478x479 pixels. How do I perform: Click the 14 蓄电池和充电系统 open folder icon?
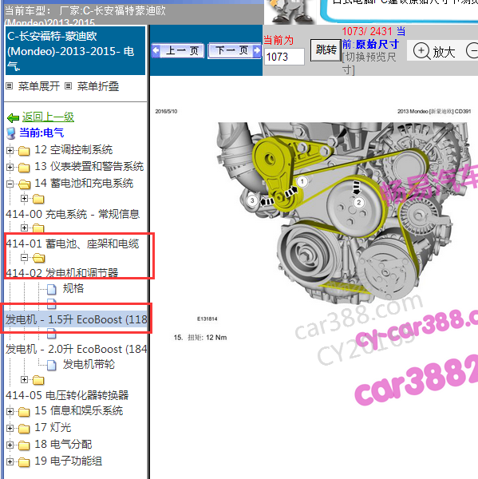tap(24, 184)
